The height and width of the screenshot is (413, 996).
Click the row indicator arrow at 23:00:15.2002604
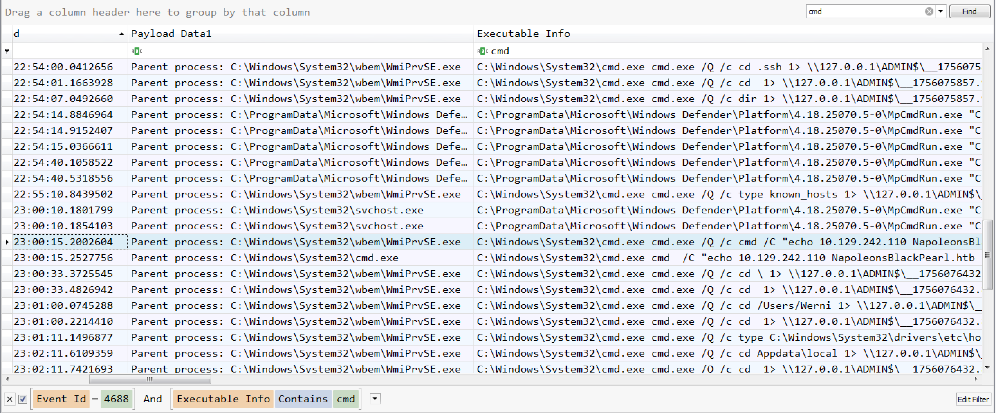pos(7,242)
